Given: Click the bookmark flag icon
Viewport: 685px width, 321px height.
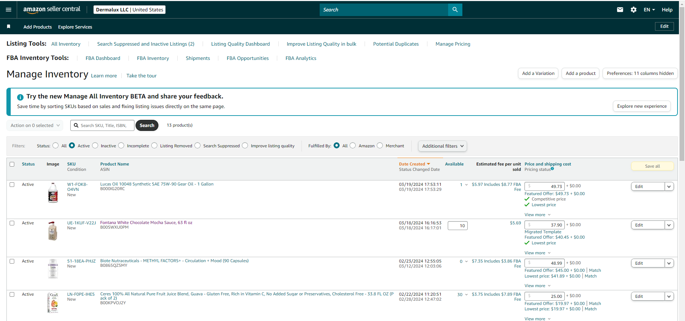Looking at the screenshot, I should coord(9,26).
